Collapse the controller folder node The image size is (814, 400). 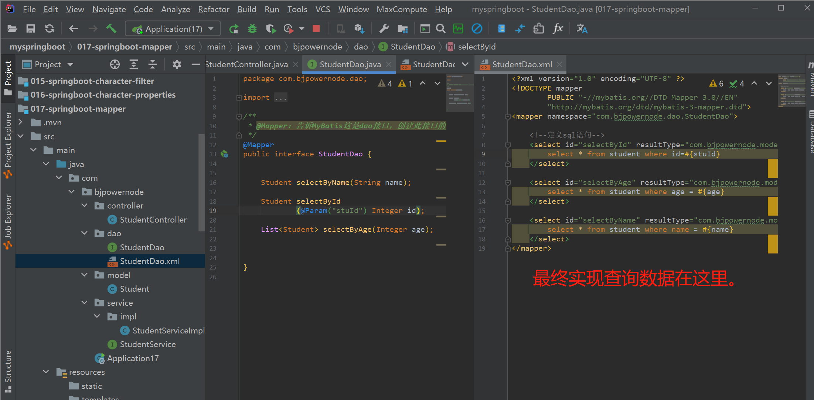[85, 206]
